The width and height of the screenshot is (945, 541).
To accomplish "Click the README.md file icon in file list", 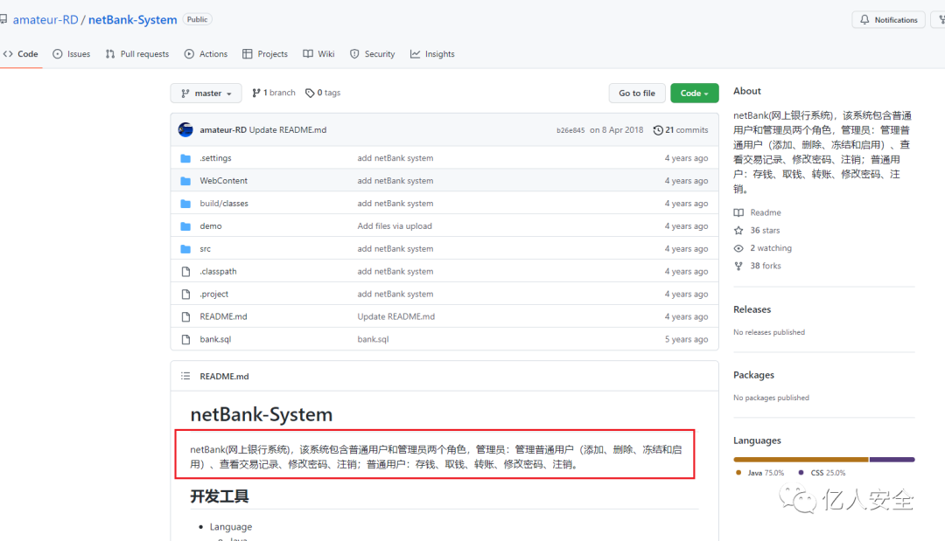I will coord(185,316).
